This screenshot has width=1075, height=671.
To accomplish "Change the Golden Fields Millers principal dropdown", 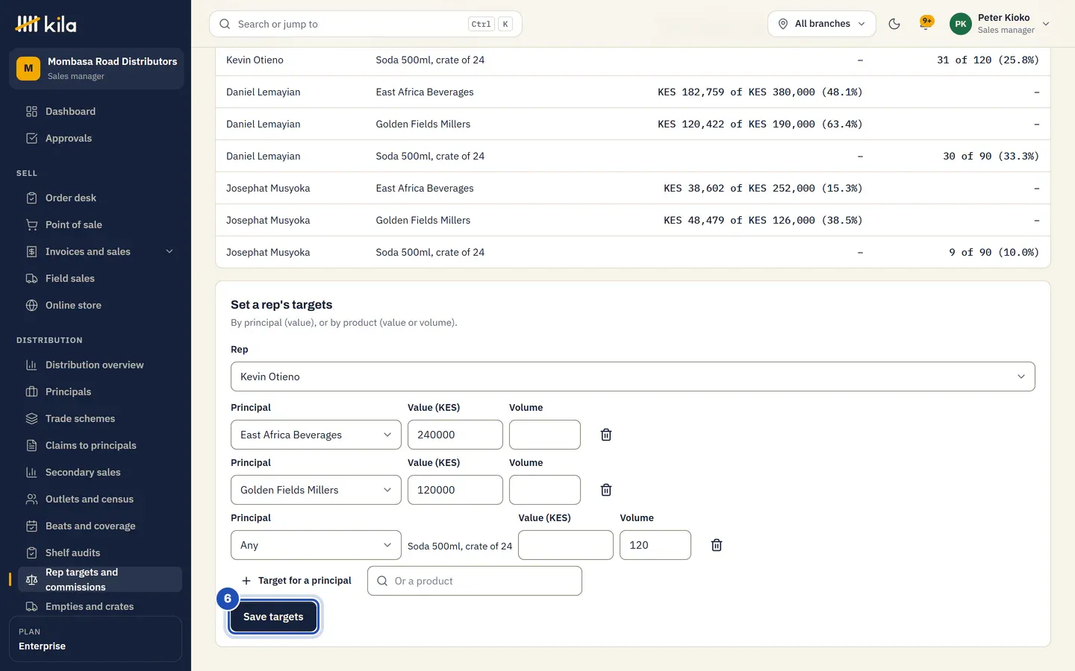I will pos(316,490).
